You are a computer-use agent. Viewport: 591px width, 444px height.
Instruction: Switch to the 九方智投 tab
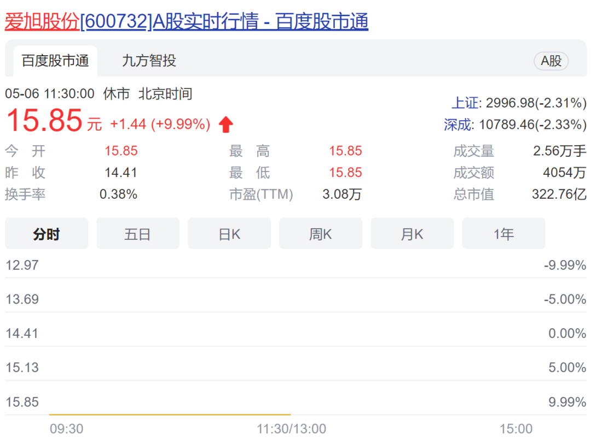tap(149, 61)
